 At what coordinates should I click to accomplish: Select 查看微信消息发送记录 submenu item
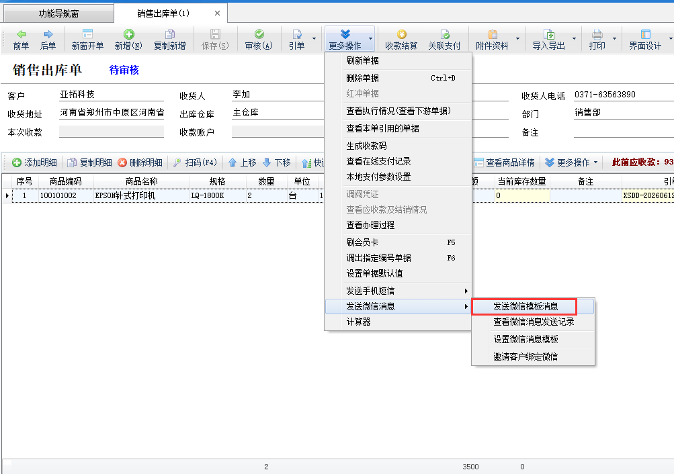coord(533,322)
